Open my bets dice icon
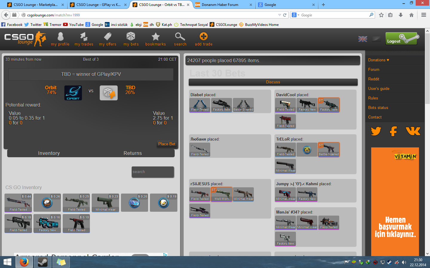The width and height of the screenshot is (430, 268). pyautogui.click(x=131, y=36)
